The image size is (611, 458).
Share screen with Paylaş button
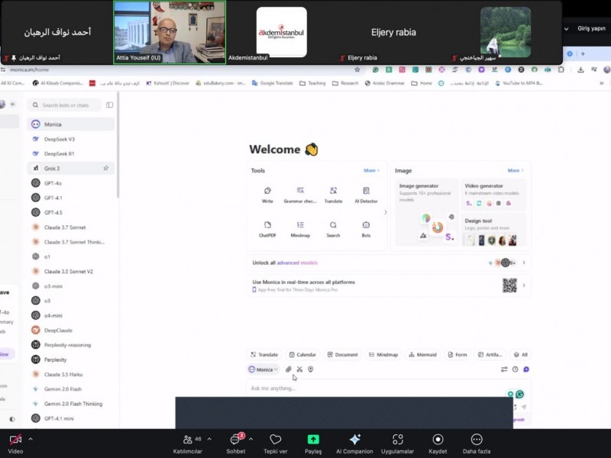pos(313,443)
